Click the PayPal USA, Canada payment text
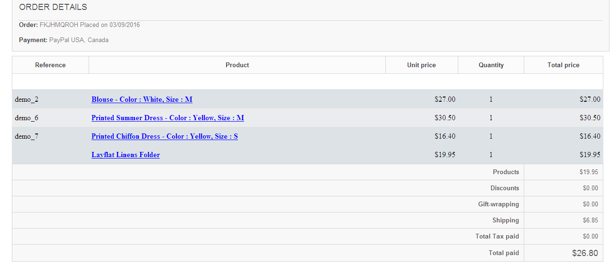This screenshot has height=265, width=610. coord(79,40)
